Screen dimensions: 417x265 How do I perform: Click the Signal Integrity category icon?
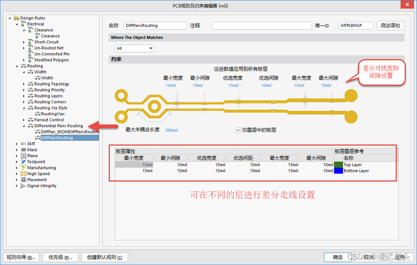point(23,186)
